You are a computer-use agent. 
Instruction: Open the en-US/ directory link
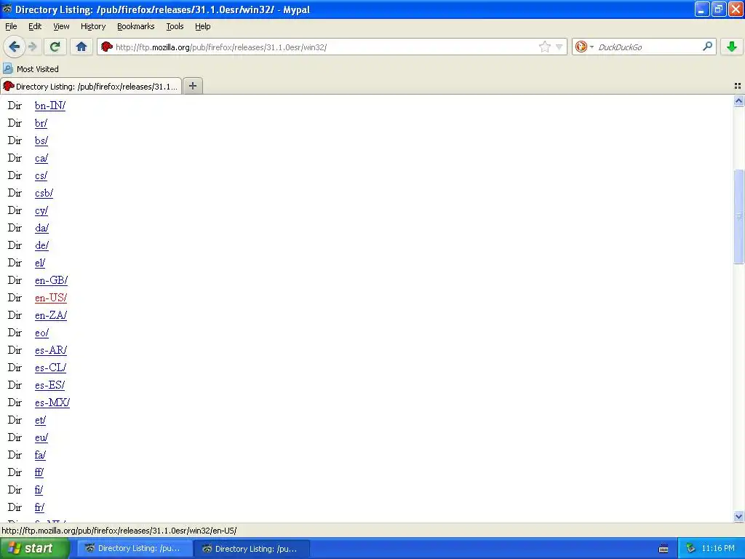click(51, 298)
